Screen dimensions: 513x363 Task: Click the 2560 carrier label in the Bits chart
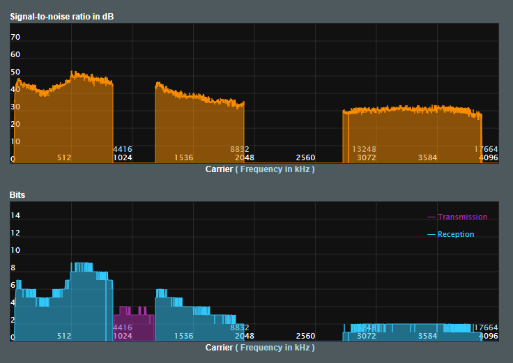point(305,336)
